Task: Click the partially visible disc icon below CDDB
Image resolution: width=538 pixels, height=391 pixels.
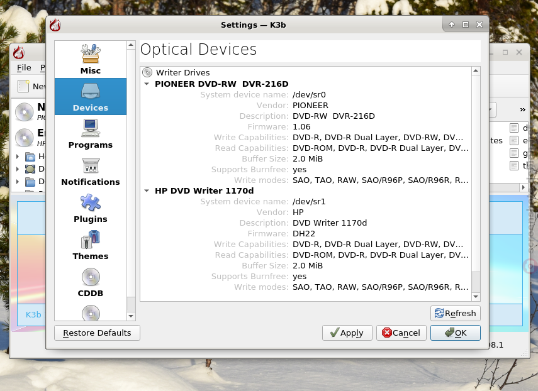Action: [x=91, y=312]
